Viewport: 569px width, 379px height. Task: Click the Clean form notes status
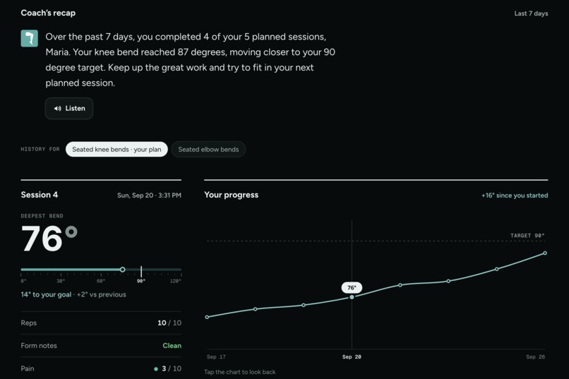172,346
